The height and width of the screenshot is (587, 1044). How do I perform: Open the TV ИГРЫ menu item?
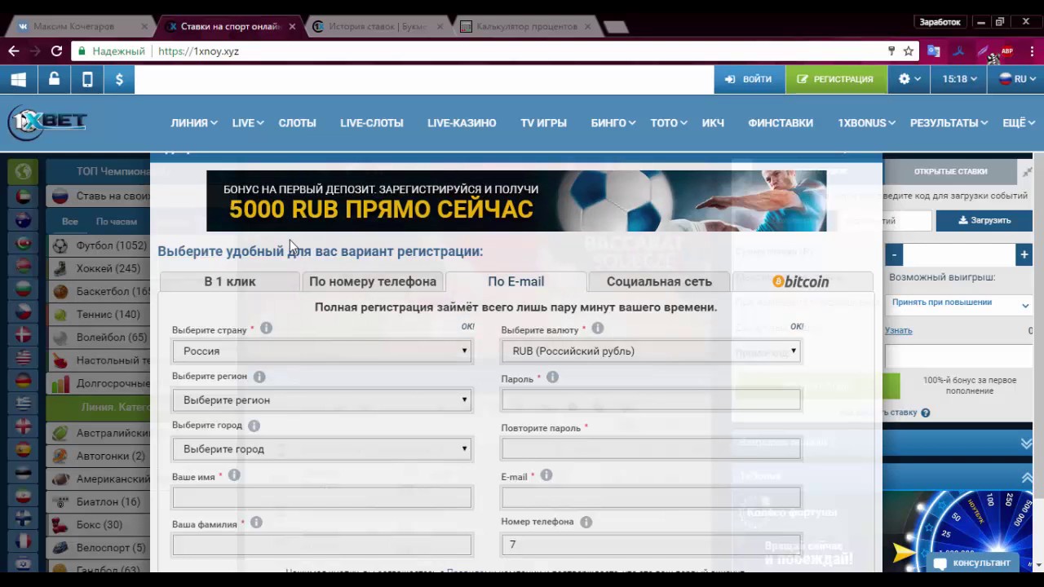pyautogui.click(x=543, y=123)
